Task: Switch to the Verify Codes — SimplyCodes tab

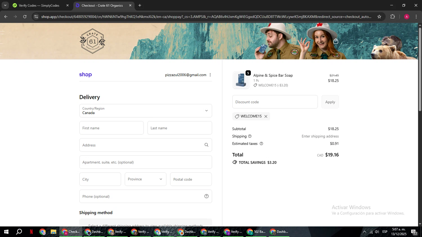Action: pos(39,5)
